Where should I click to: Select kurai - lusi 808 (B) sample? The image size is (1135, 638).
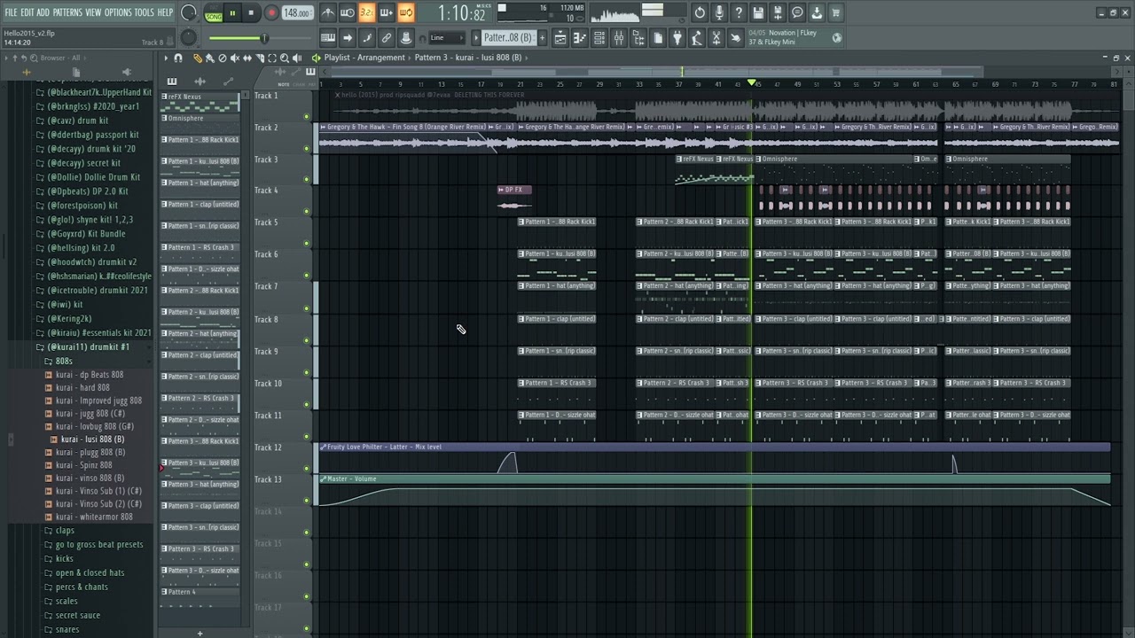point(92,440)
